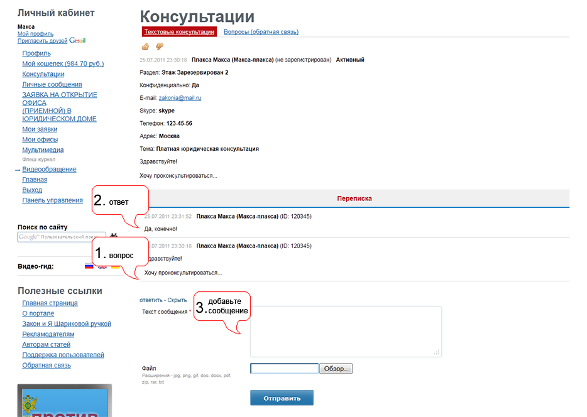Select the German flag in Видео-гид

pyautogui.click(x=116, y=267)
